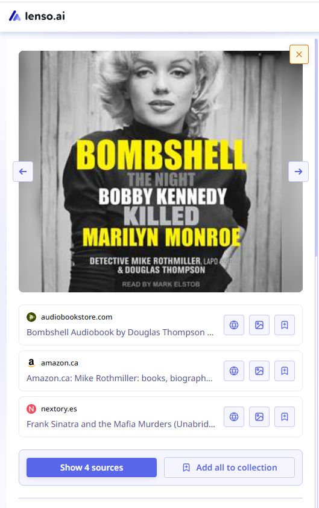This screenshot has width=319, height=508.
Task: Save amazon.ca result with bookmark icon
Action: 285,371
